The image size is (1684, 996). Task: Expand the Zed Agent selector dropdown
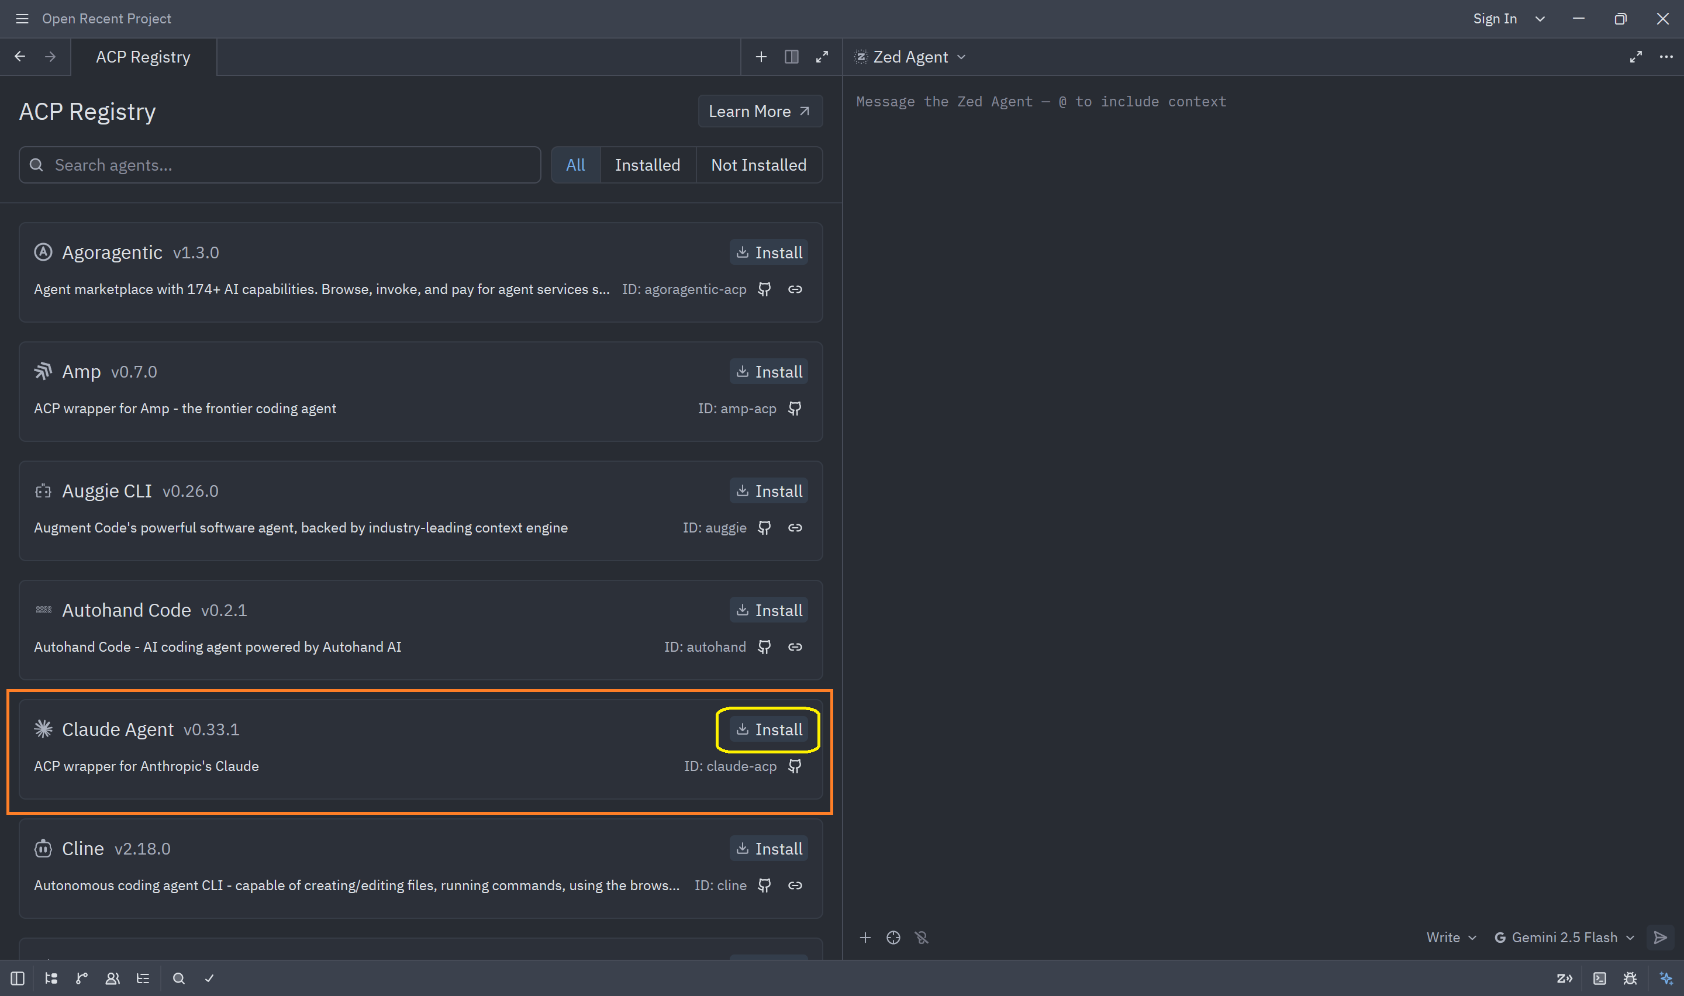[911, 57]
